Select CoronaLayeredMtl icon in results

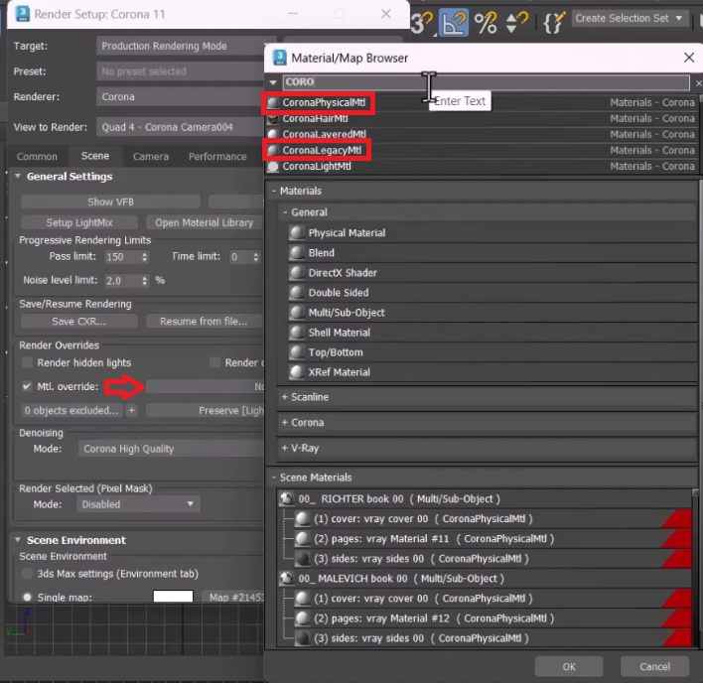[x=273, y=134]
